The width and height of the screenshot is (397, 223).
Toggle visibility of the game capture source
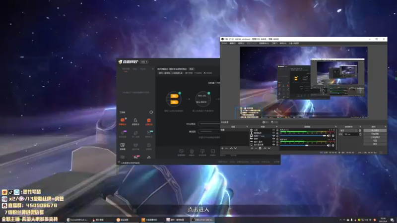[274, 142]
